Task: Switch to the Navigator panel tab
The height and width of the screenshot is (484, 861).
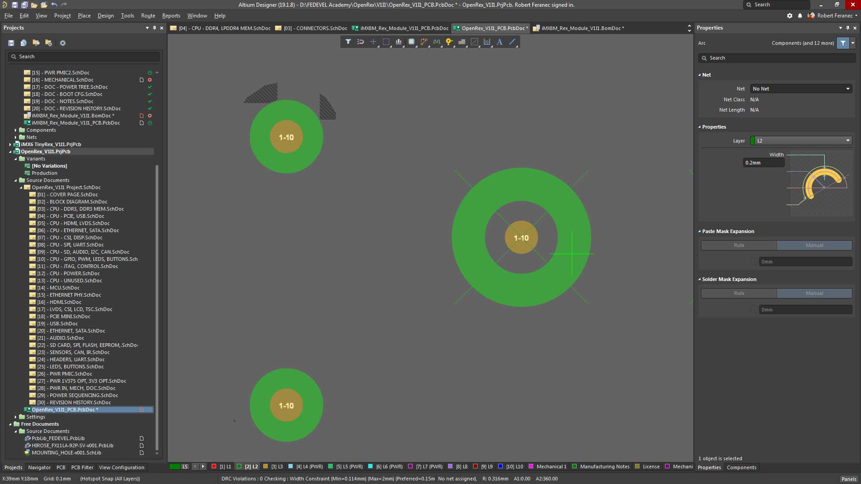Action: [x=39, y=467]
